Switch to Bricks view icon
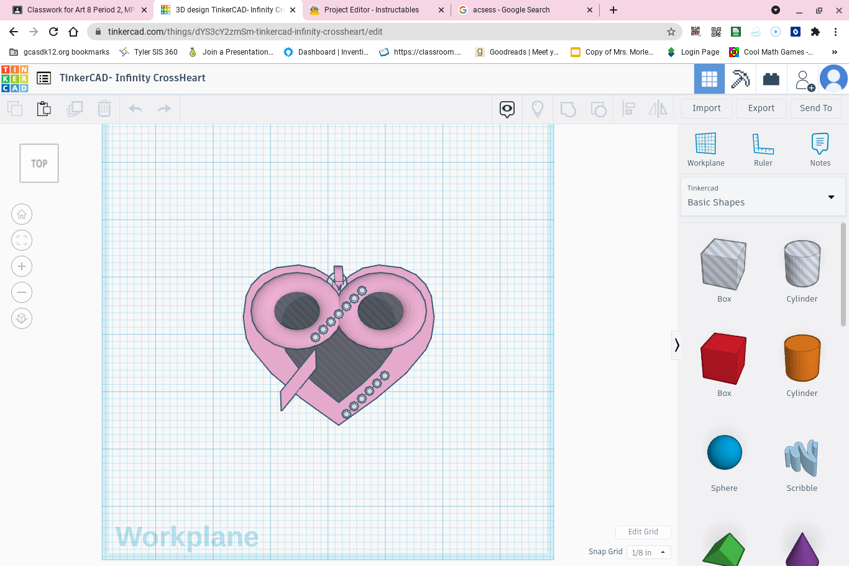Viewport: 849px width, 566px height. point(771,79)
